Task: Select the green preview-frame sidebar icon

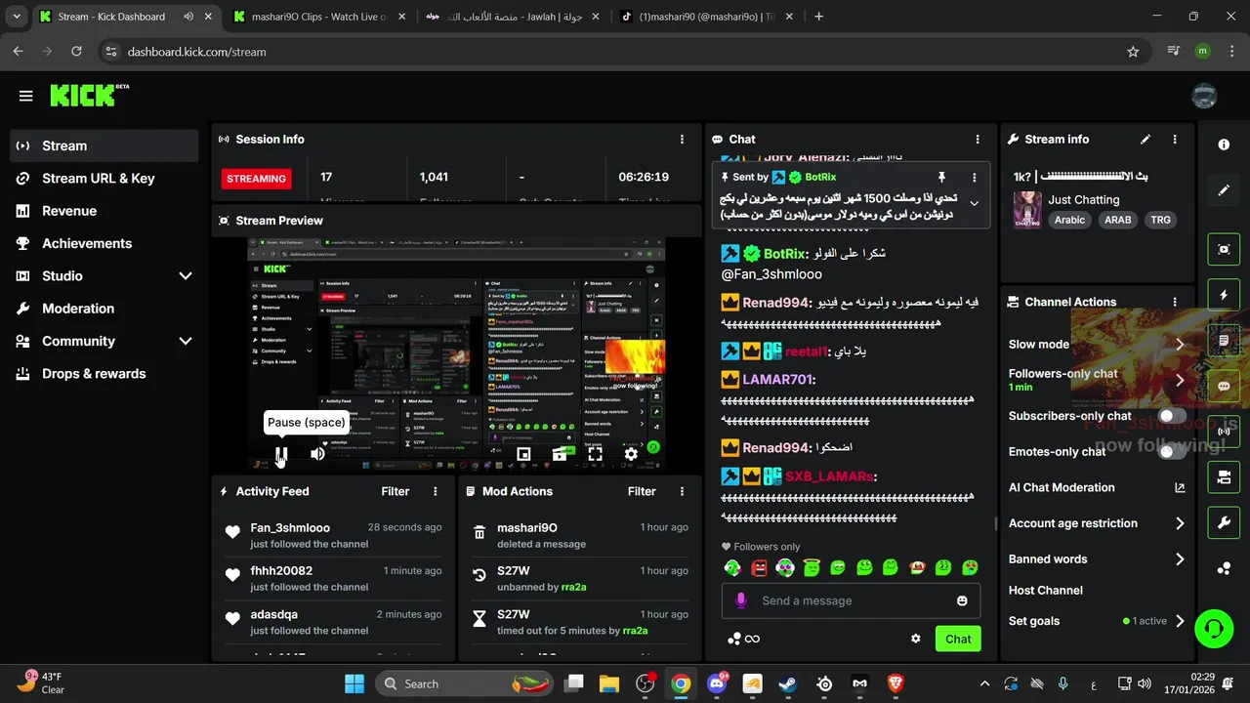Action: pos(1224,249)
